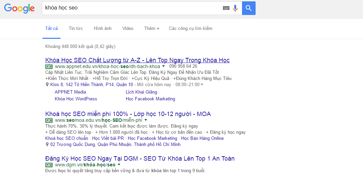
Task: Expand arrow next to dgm.vn URL
Action: [119, 165]
